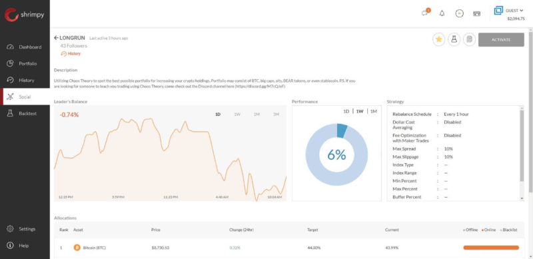
Task: Click the Price column header
Action: pos(156,230)
